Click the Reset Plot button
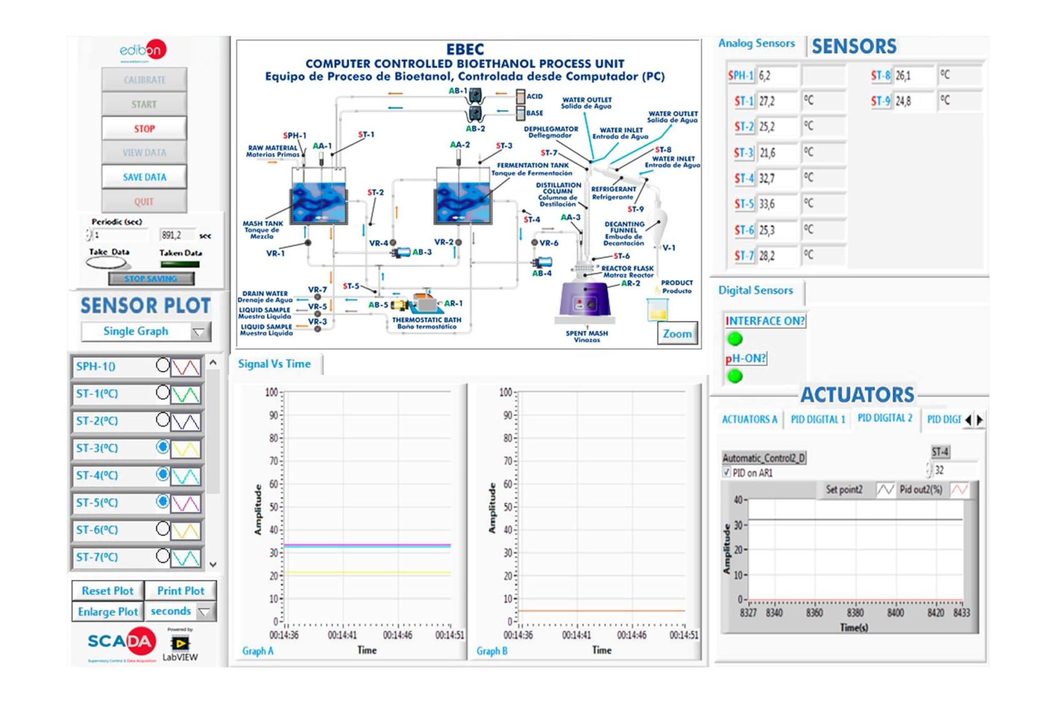The image size is (1056, 703). click(x=108, y=591)
